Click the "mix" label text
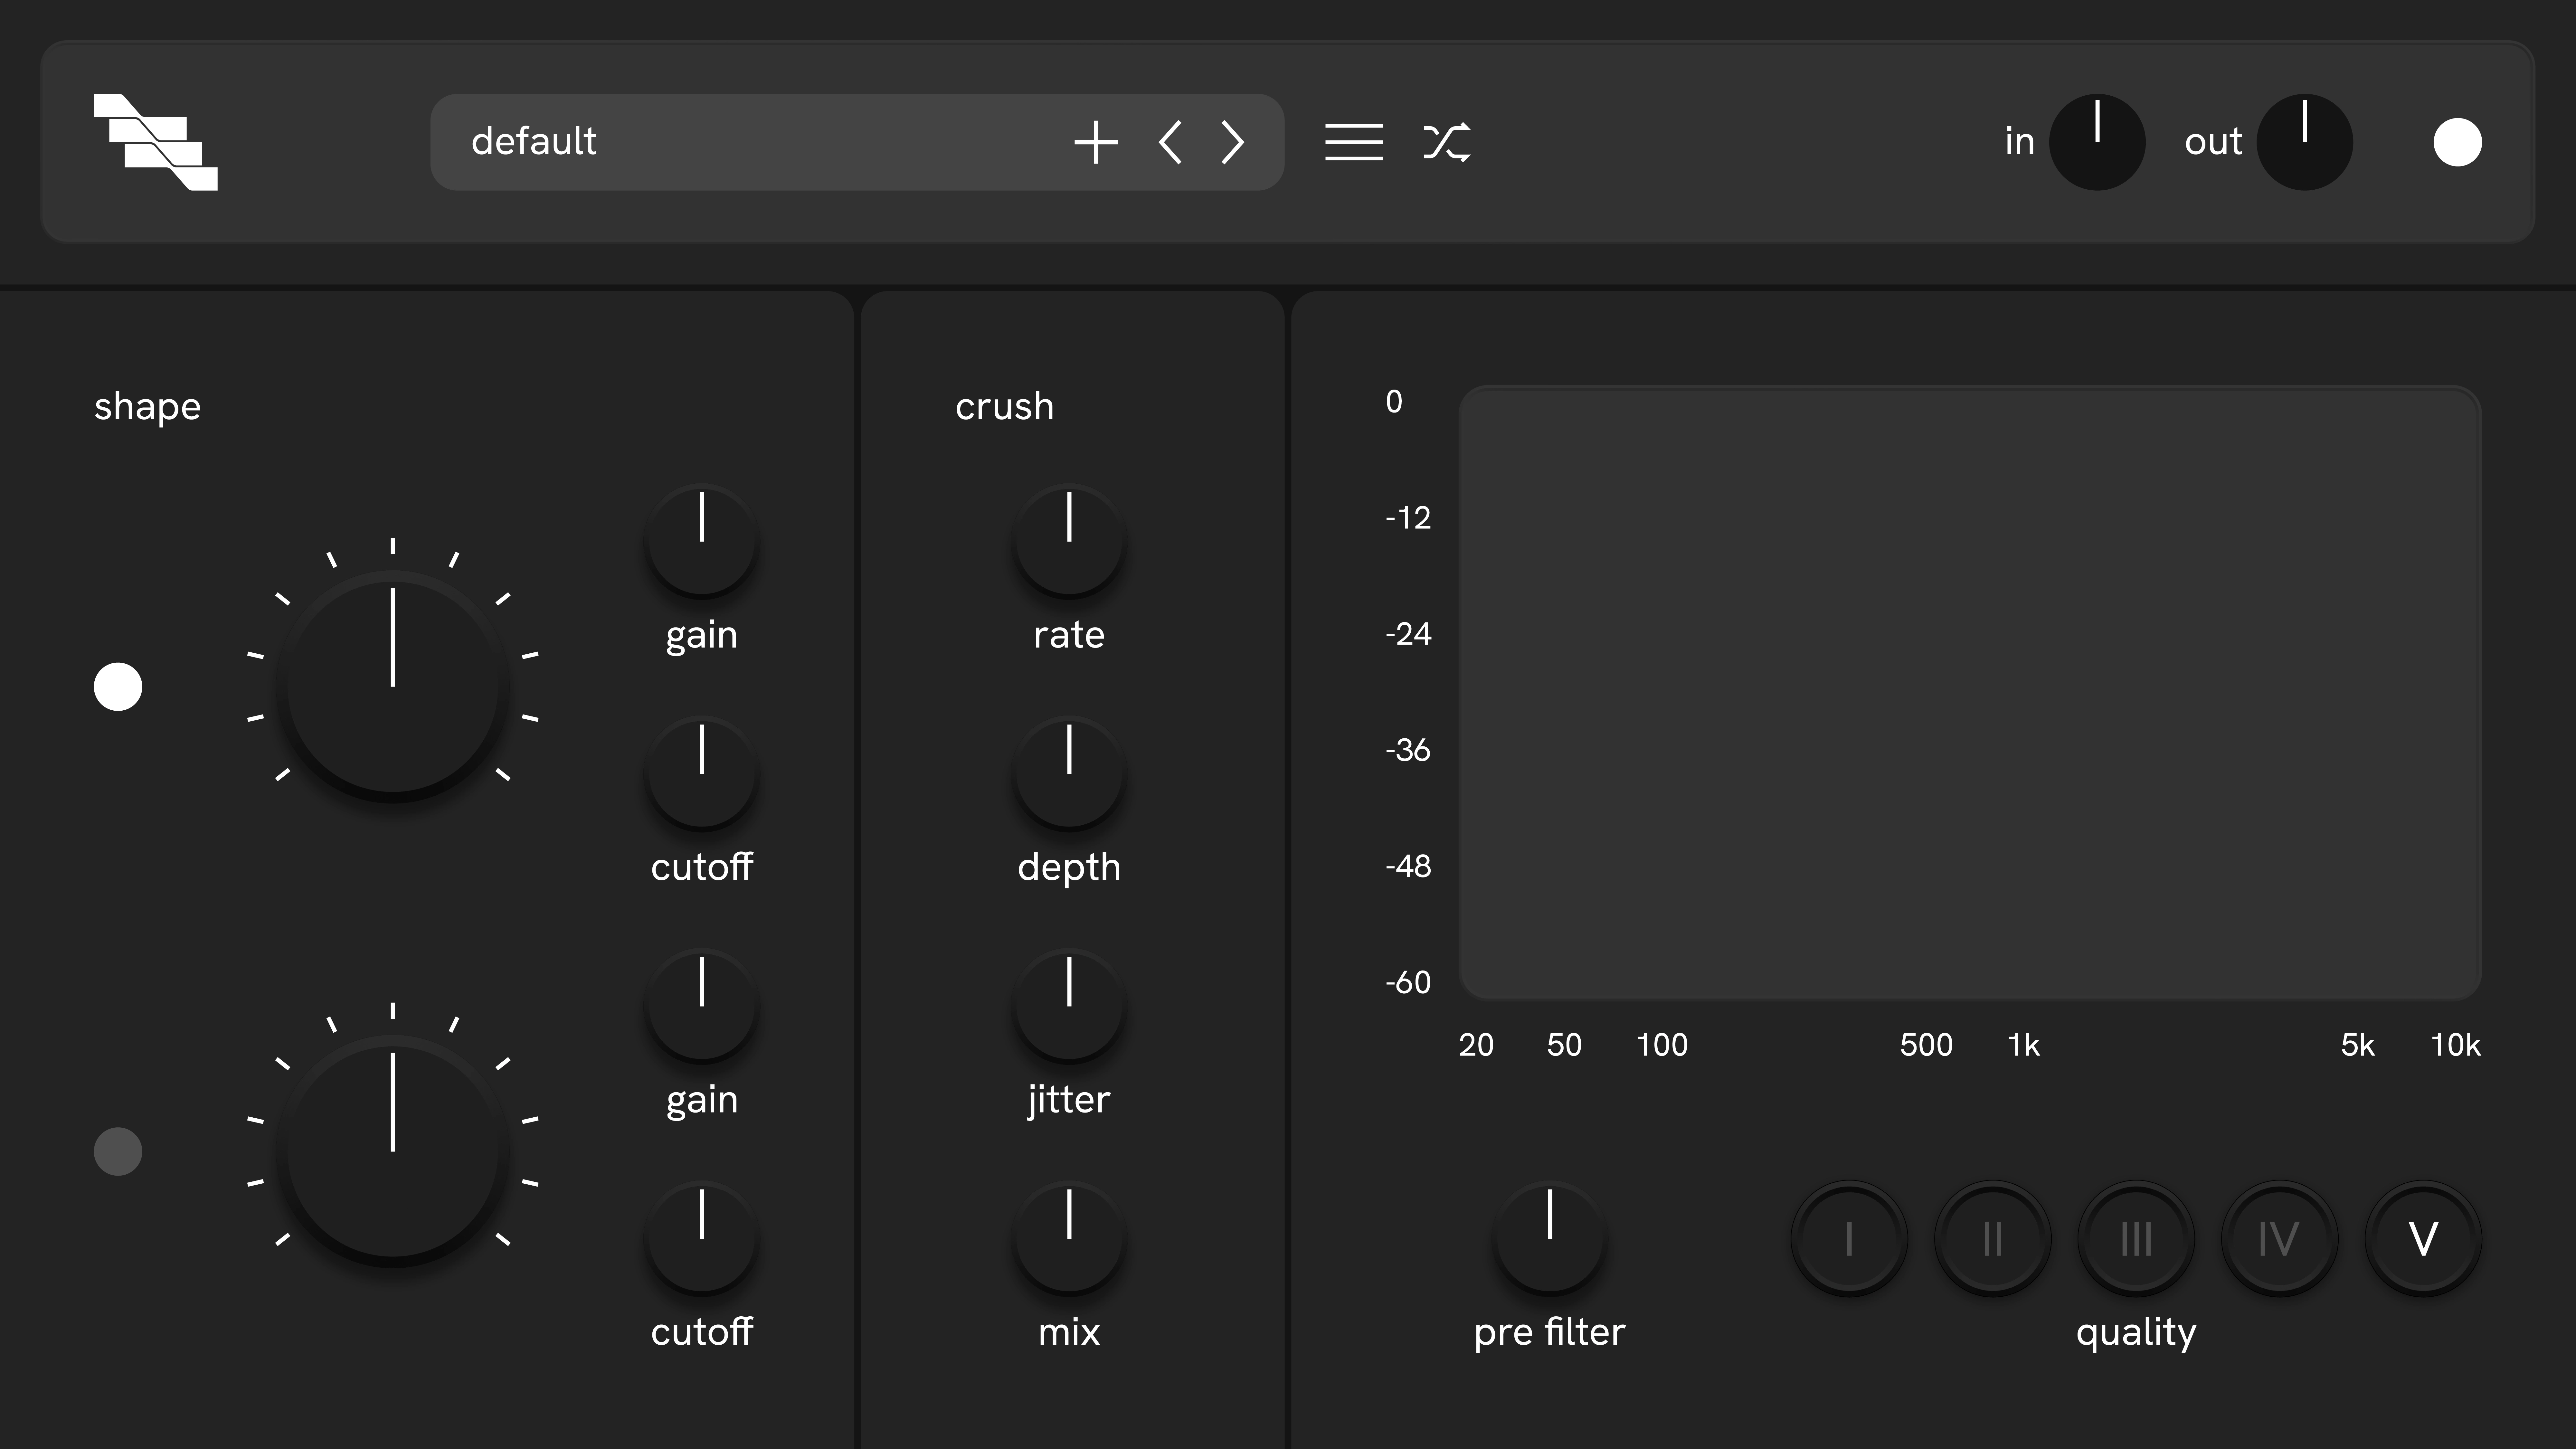 1069,1332
